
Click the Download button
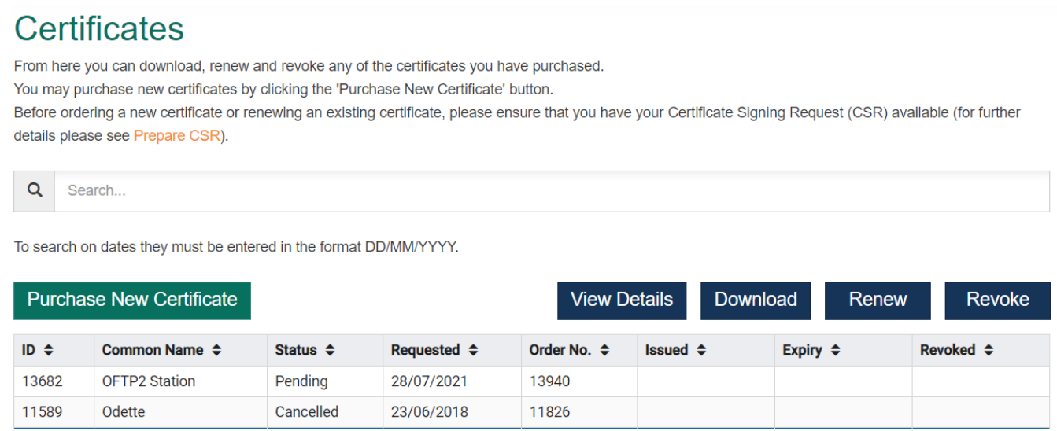click(755, 300)
